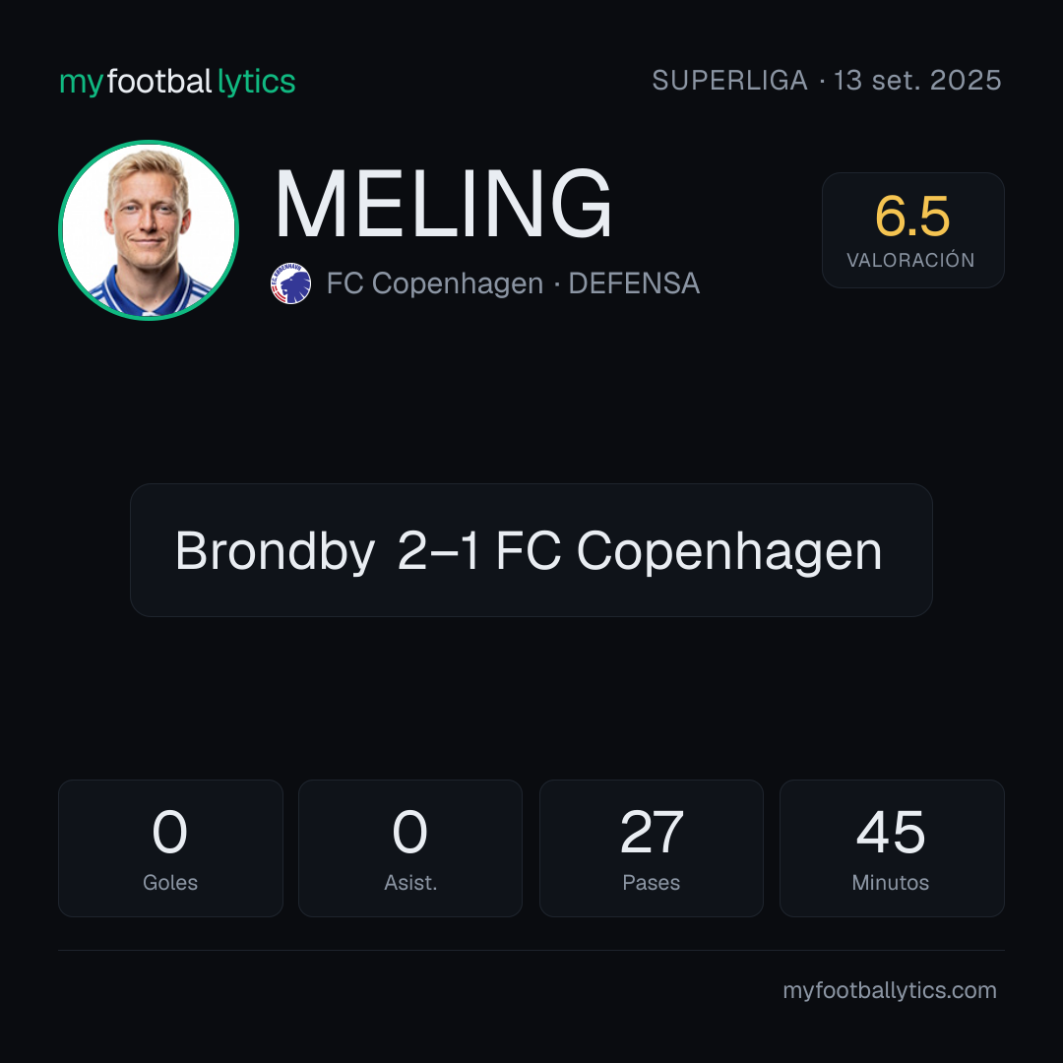Click the yellow 6.5 rating number
This screenshot has height=1063, width=1063.
pos(911,217)
